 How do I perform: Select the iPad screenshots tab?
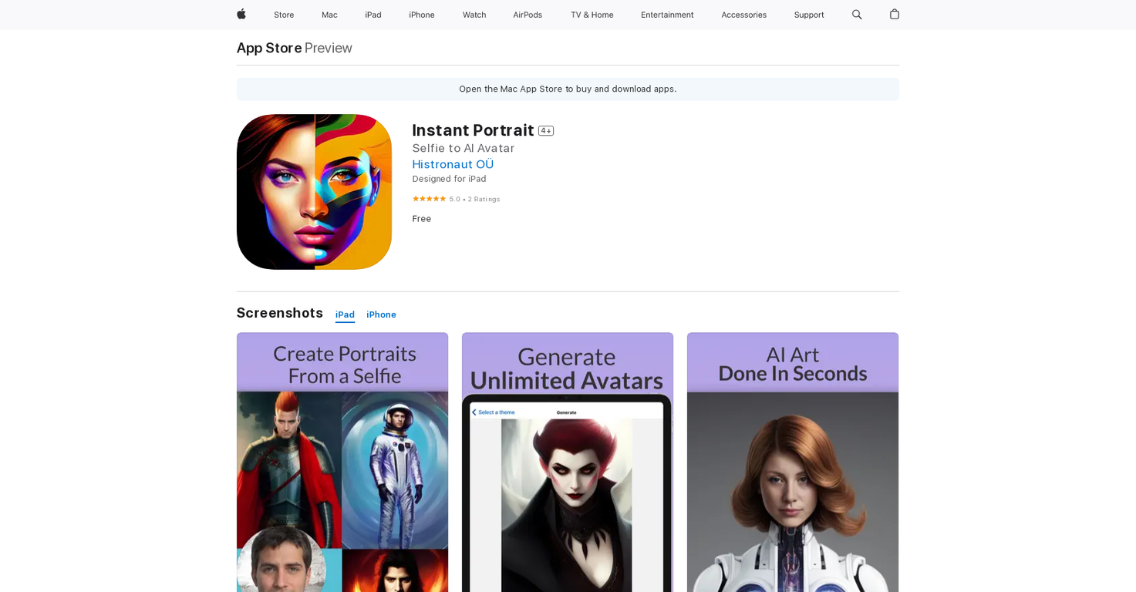pos(345,314)
